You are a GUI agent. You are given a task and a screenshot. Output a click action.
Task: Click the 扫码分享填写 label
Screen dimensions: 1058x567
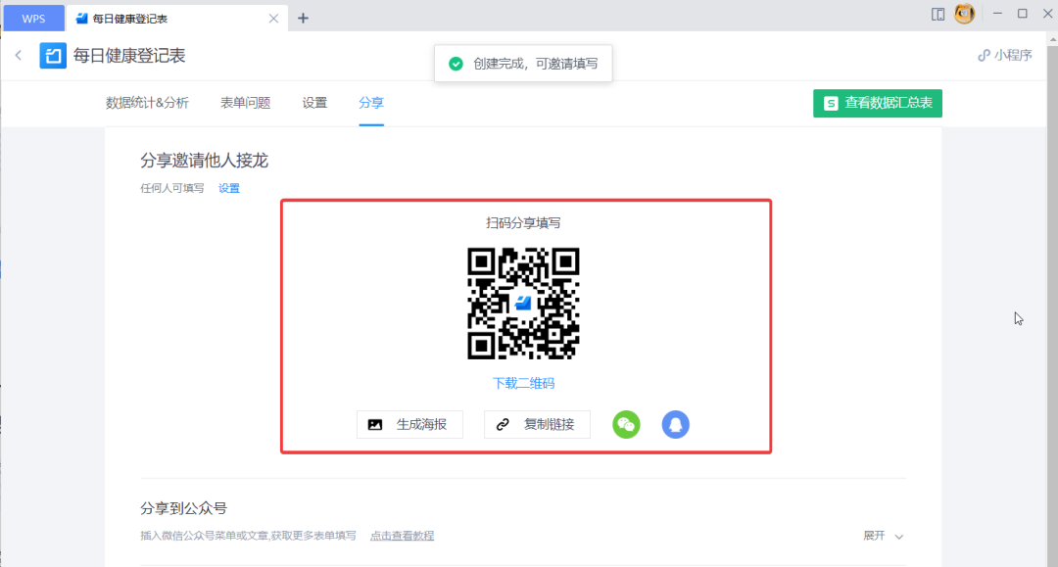point(523,222)
